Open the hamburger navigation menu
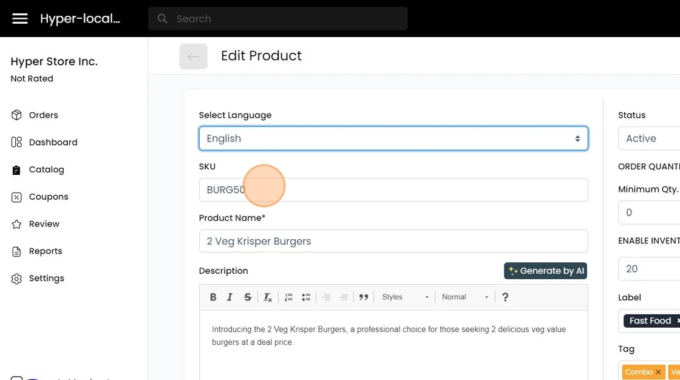The height and width of the screenshot is (380, 680). tap(20, 19)
